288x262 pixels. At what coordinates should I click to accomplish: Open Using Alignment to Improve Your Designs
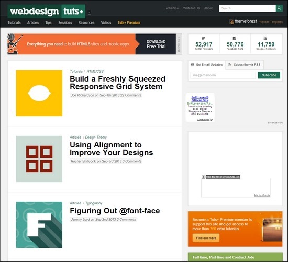point(112,149)
